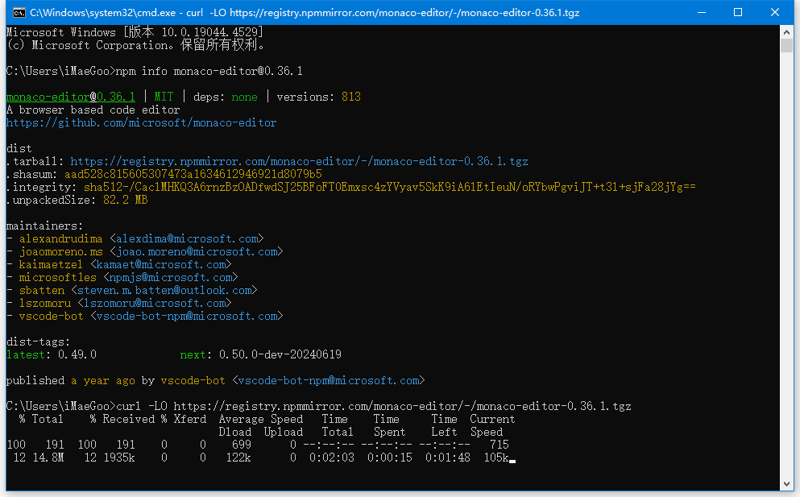Image resolution: width=800 pixels, height=497 pixels.
Task: Click the total time value 0:02:03
Action: tap(332, 458)
